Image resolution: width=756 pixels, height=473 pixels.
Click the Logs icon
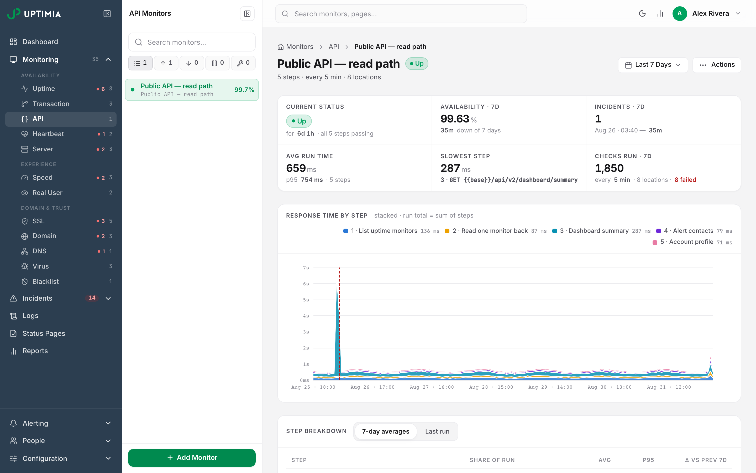(13, 316)
